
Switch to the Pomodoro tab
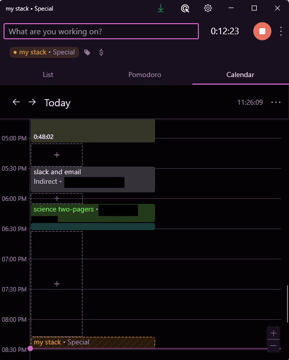tap(144, 75)
